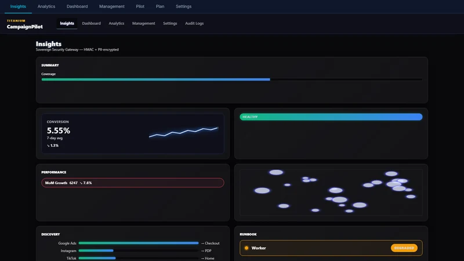This screenshot has height=261, width=464.
Task: Click the DEGRADED status badge
Action: [404, 248]
